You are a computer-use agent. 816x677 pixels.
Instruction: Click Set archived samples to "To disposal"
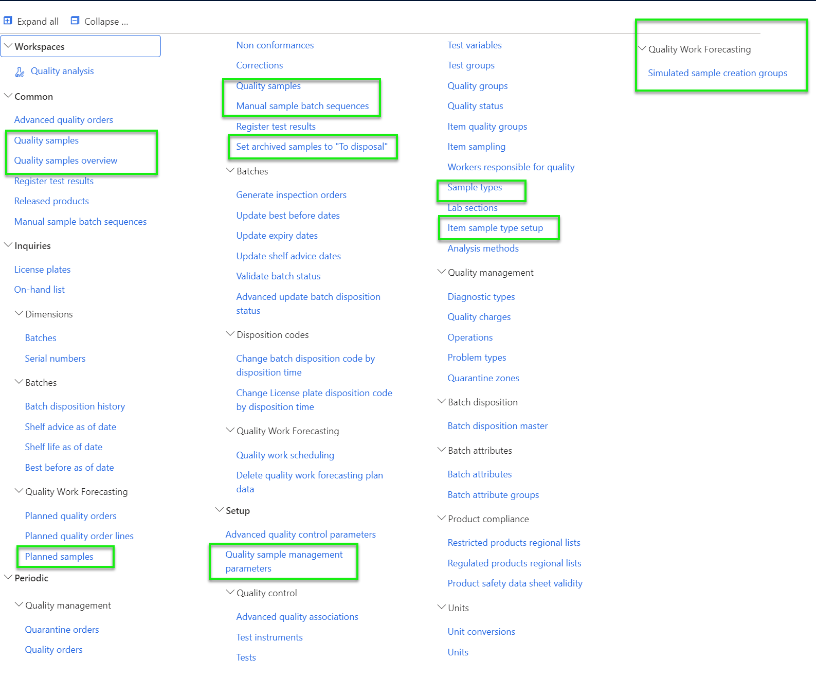(x=312, y=147)
